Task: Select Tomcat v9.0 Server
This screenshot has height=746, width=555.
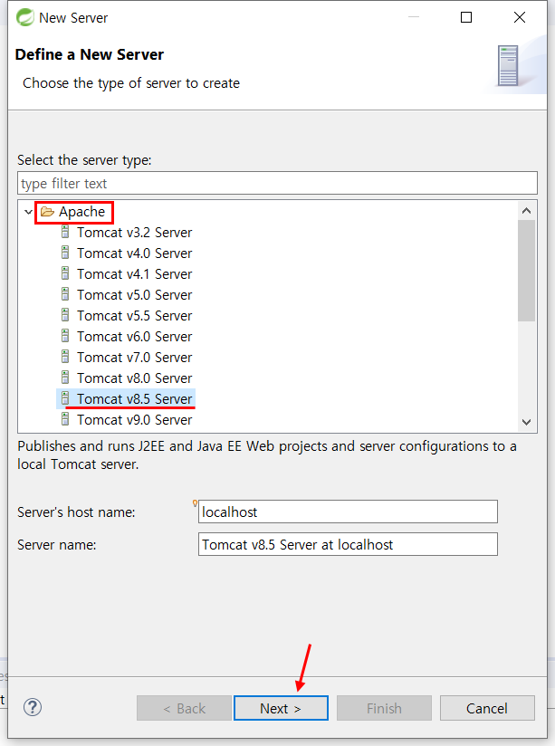Action: 134,420
